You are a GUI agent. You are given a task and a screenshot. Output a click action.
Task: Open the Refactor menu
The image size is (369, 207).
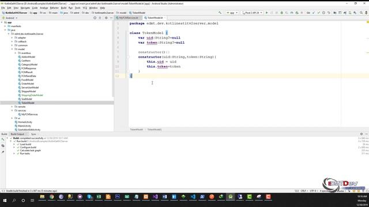[x=54, y=7]
